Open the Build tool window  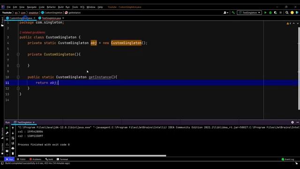(x=49, y=159)
